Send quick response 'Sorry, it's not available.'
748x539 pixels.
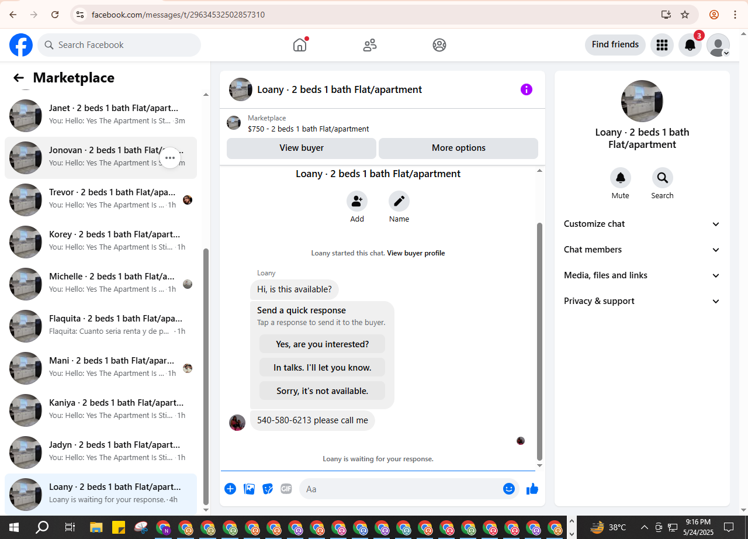[323, 391]
